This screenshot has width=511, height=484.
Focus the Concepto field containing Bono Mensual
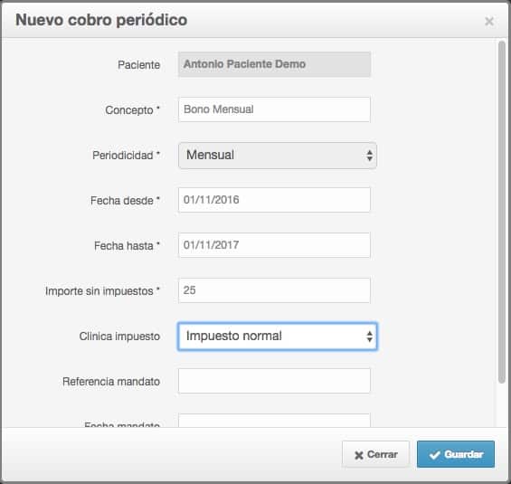pos(274,109)
